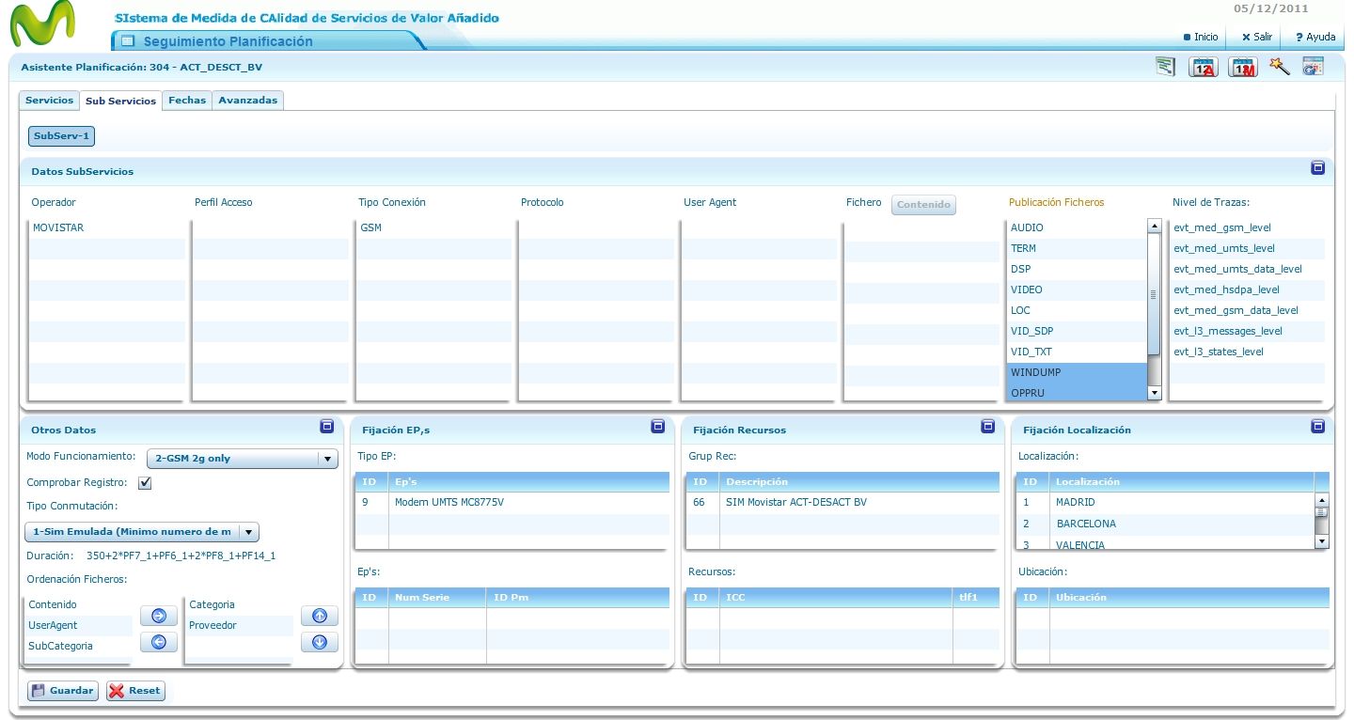Click evt_l3_states_level trace level
The width and height of the screenshot is (1354, 720).
[1248, 352]
